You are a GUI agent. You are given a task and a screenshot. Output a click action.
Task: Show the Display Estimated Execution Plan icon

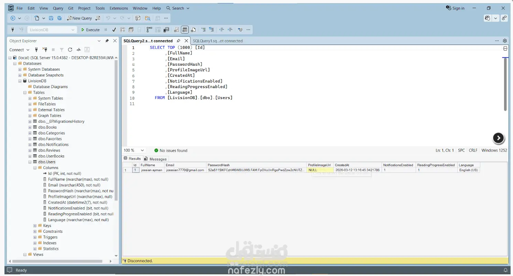(123, 30)
